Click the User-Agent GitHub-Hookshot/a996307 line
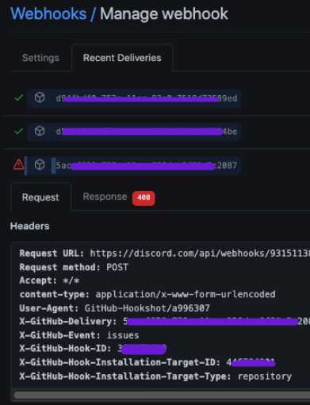310x405 pixels. coord(115,308)
